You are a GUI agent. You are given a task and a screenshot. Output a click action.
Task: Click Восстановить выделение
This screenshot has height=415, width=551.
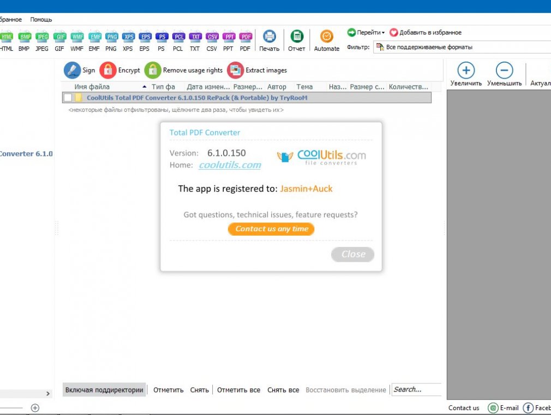pyautogui.click(x=346, y=390)
